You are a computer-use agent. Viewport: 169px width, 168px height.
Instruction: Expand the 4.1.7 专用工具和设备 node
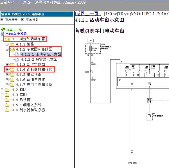tap(7, 85)
